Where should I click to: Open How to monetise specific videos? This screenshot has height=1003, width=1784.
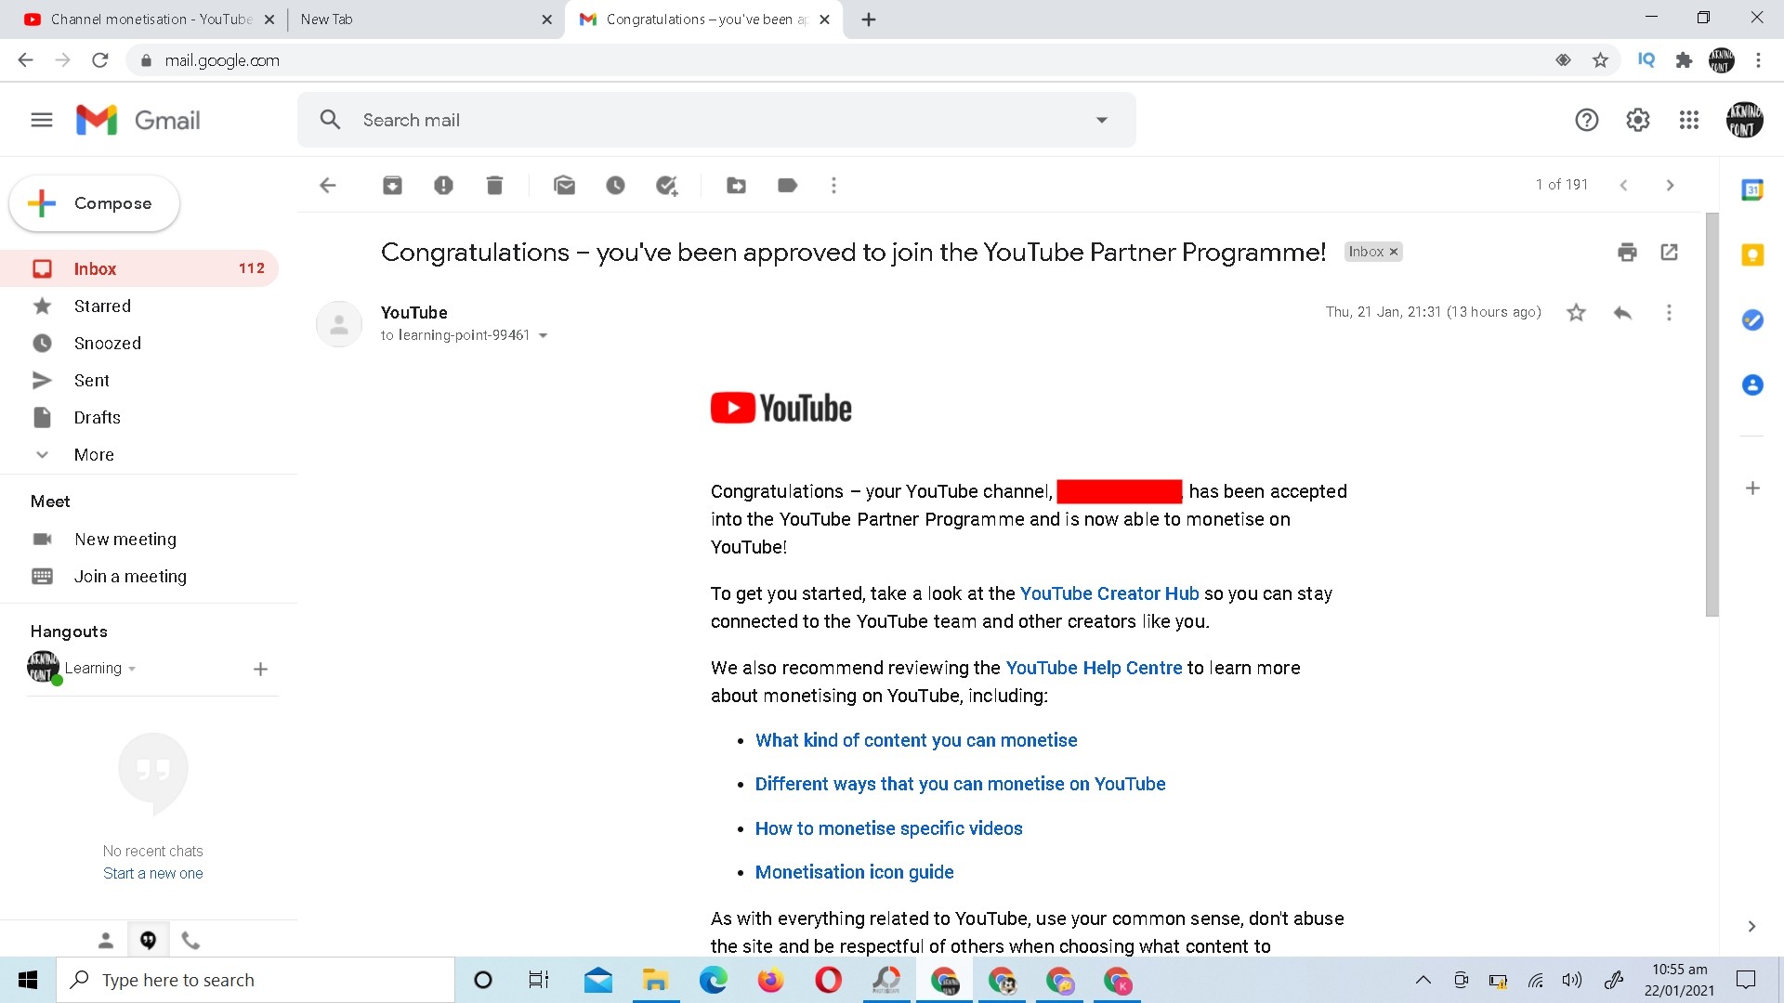tap(888, 828)
